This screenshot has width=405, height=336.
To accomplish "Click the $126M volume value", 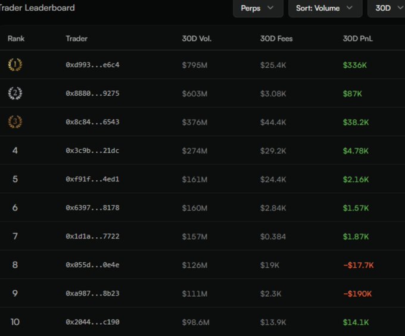I will pos(195,266).
